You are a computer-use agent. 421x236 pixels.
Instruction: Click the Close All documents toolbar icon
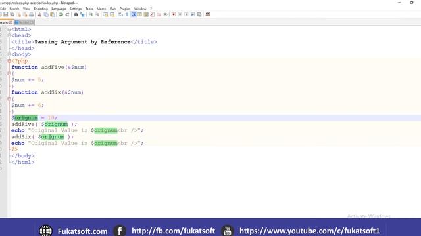click(25, 14)
